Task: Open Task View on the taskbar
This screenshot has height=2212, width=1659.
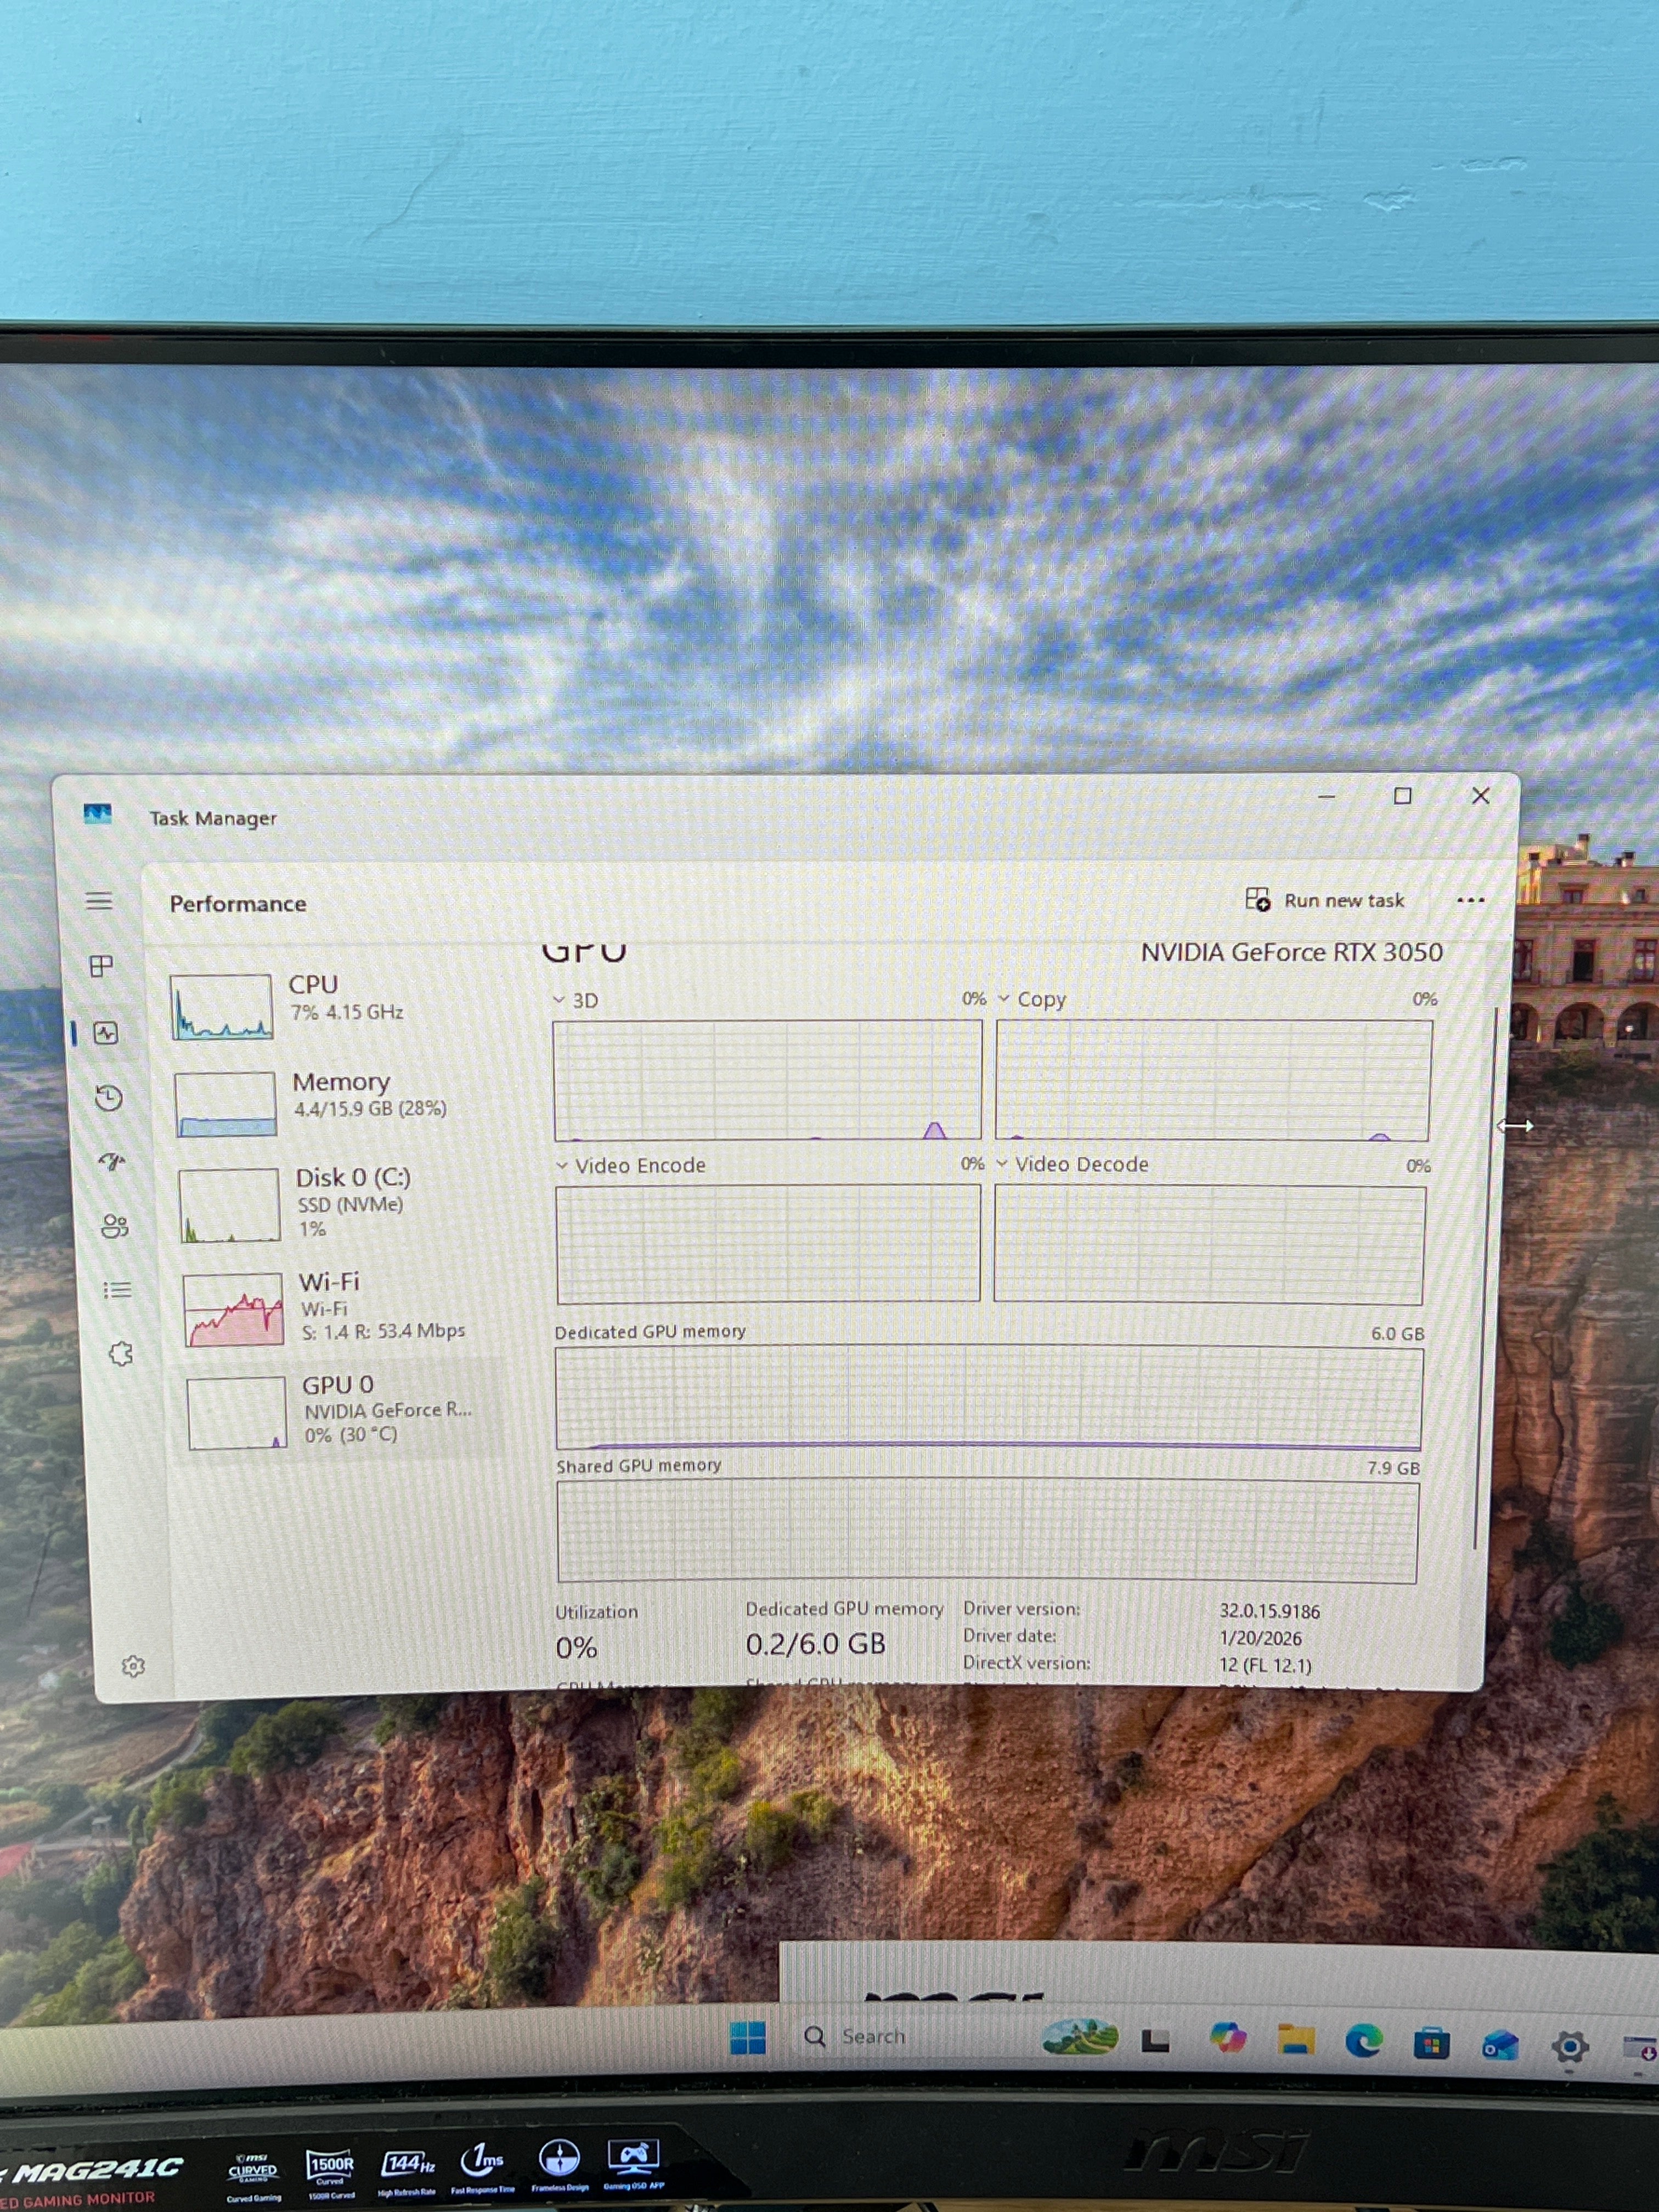Action: point(1156,2041)
